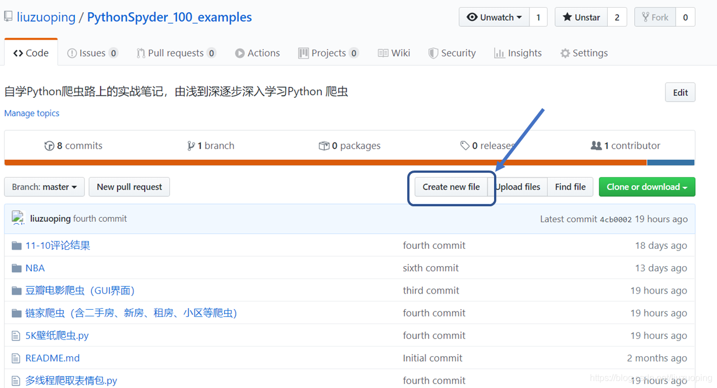Screen dimensions: 717x388
Task: Open third commit message for 豆瓣电影爬虫
Action: coord(431,291)
